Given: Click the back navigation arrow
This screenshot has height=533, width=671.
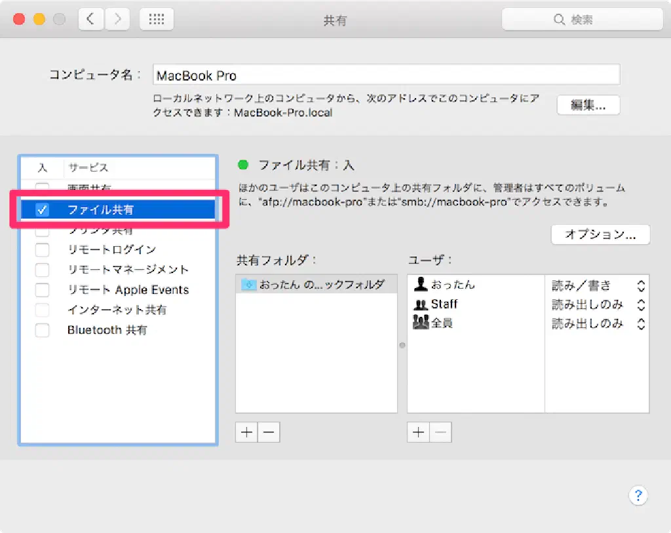Looking at the screenshot, I should click(x=91, y=20).
